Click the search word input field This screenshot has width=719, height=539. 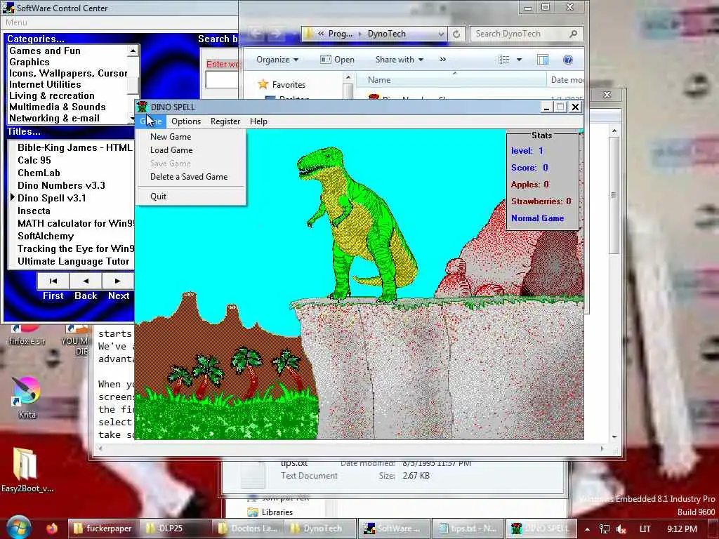222,80
